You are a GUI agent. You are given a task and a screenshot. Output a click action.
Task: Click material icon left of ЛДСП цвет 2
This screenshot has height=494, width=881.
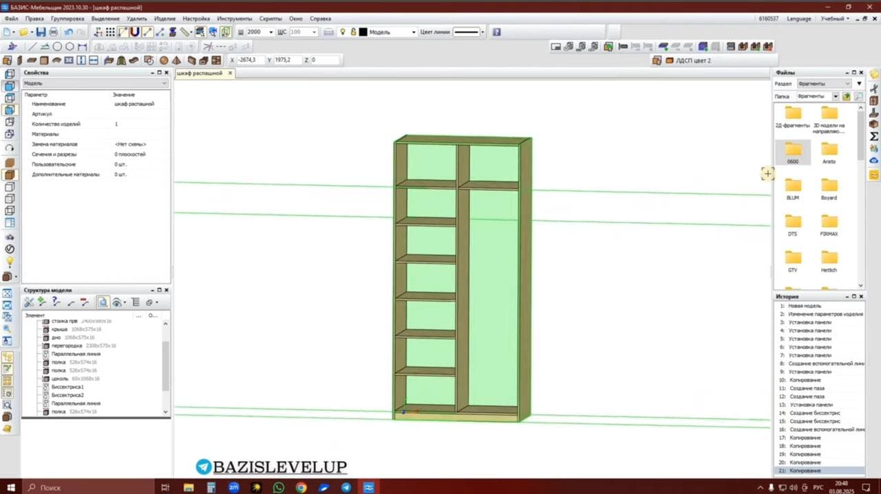click(669, 60)
